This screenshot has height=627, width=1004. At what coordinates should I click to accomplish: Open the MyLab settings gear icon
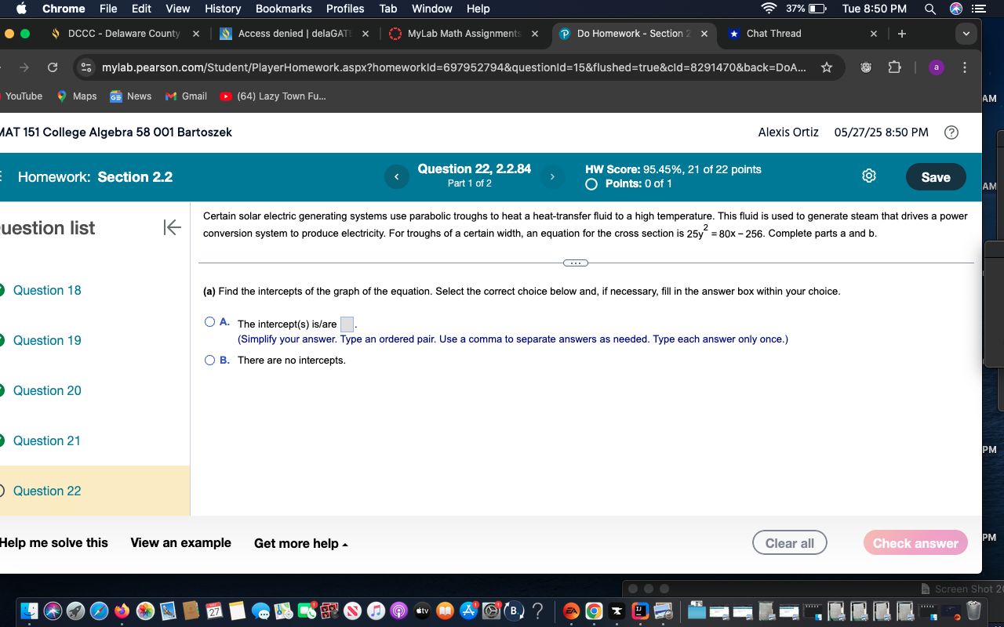coord(868,176)
